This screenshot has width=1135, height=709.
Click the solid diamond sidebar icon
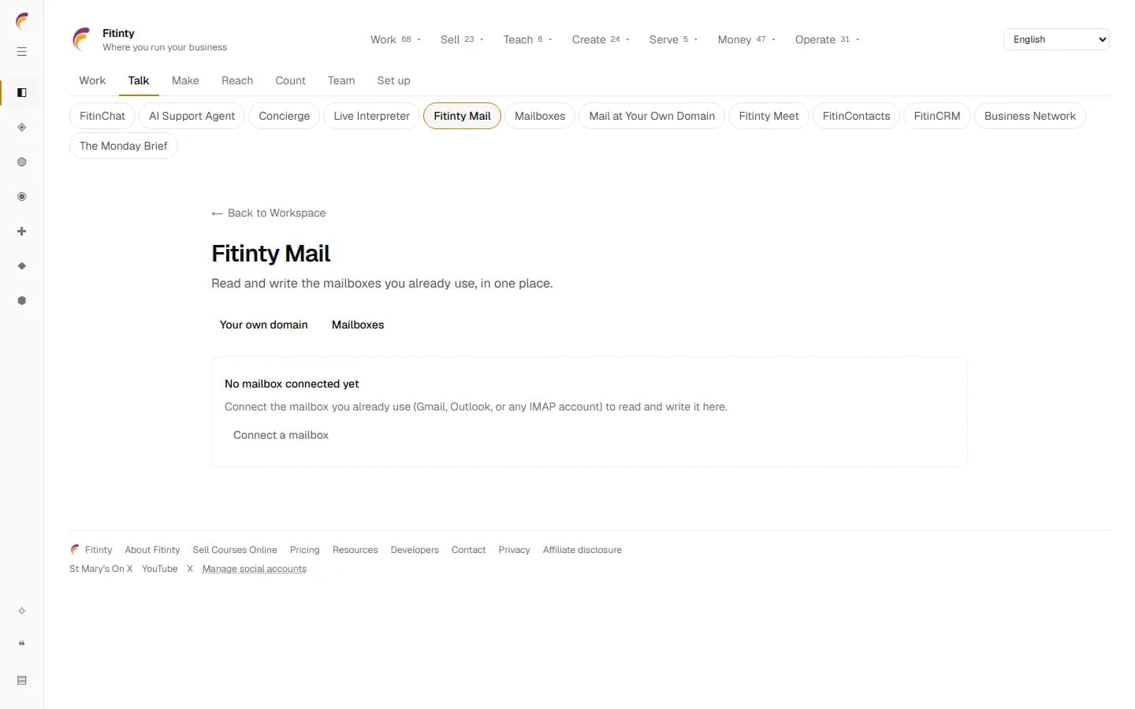pos(22,266)
